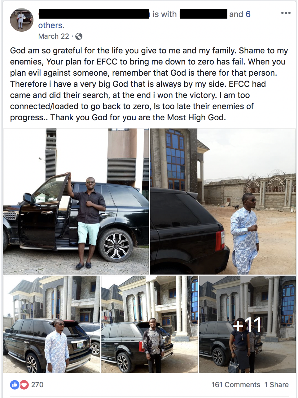Open the 270 reactions count
Image resolution: width=298 pixels, height=398 pixels.
pyautogui.click(x=37, y=385)
